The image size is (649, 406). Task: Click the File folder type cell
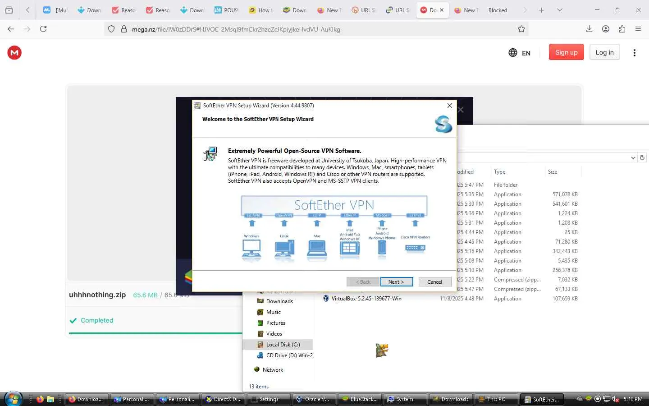tap(506, 185)
